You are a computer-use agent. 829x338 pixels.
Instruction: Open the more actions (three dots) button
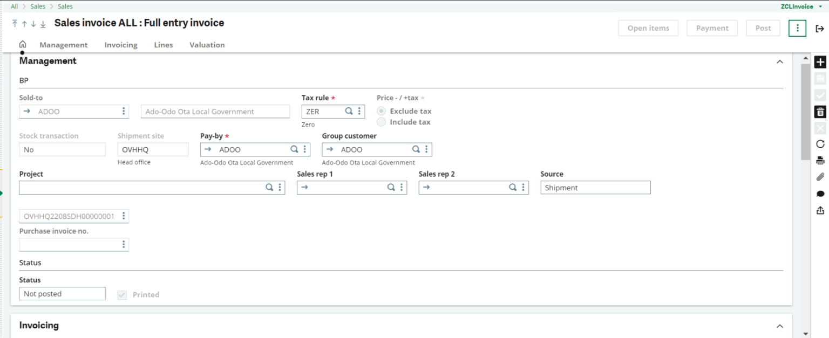797,28
